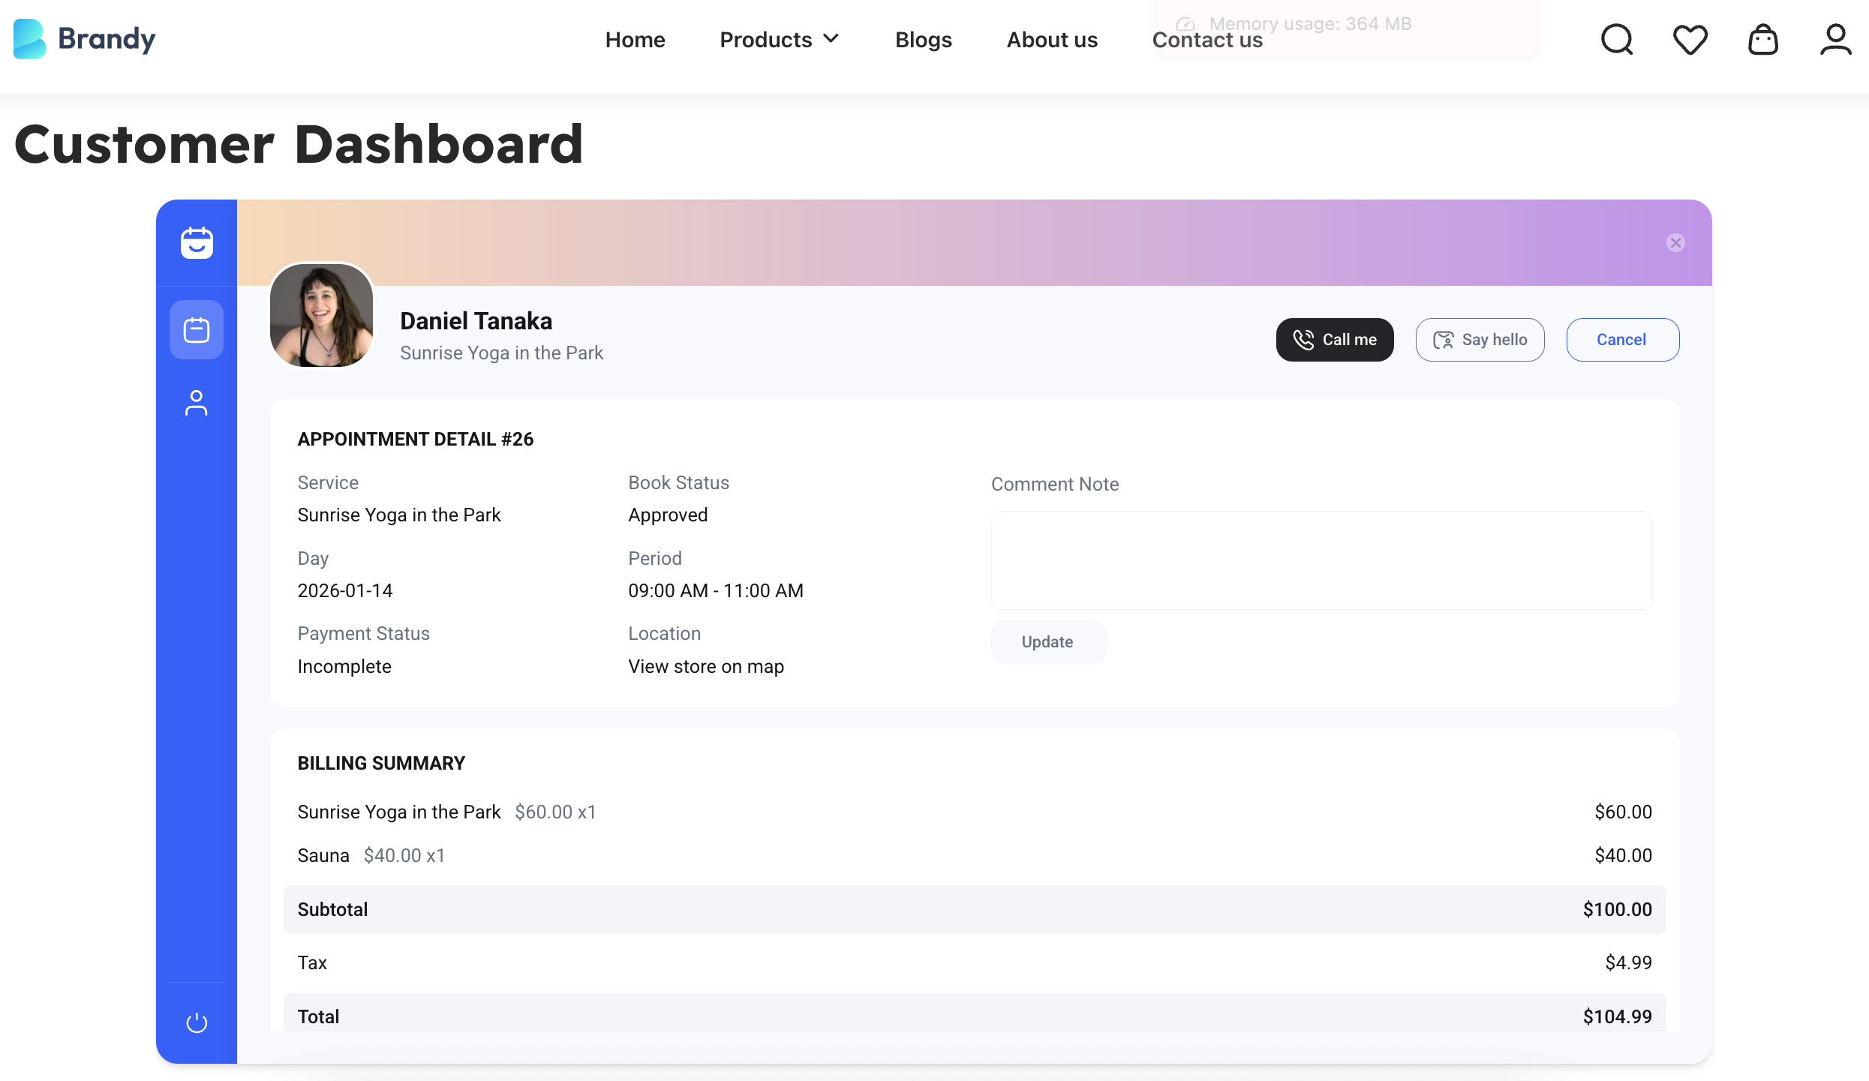Open the Contact us page
The width and height of the screenshot is (1869, 1081).
(x=1207, y=40)
